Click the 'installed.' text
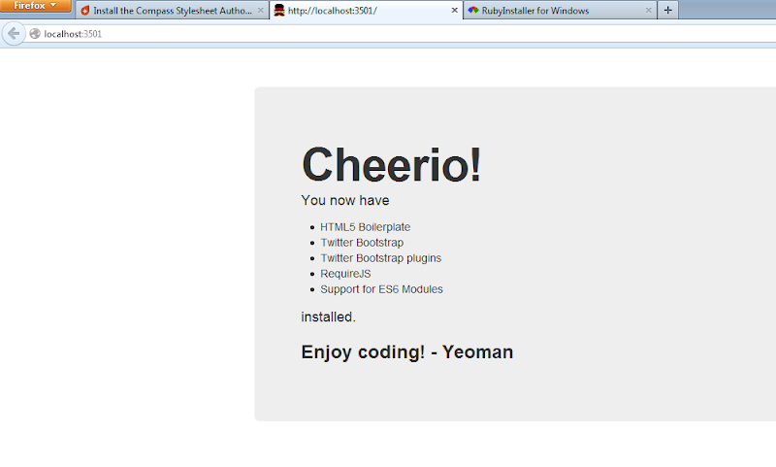Screen dimensions: 776x467 328,317
